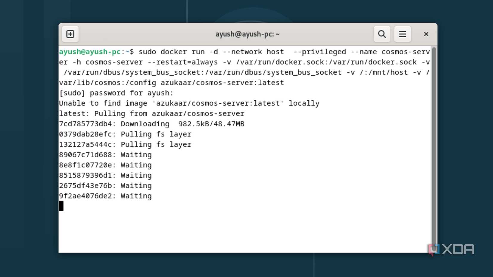Click the search icon to find terminal text

[382, 34]
